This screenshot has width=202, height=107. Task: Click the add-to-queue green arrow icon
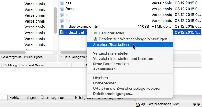coord(95,39)
